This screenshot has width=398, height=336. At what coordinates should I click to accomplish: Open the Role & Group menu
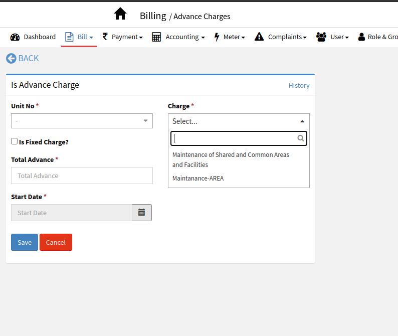pos(378,37)
